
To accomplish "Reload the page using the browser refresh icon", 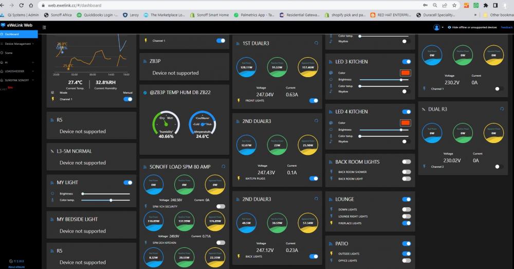I will pos(21,5).
